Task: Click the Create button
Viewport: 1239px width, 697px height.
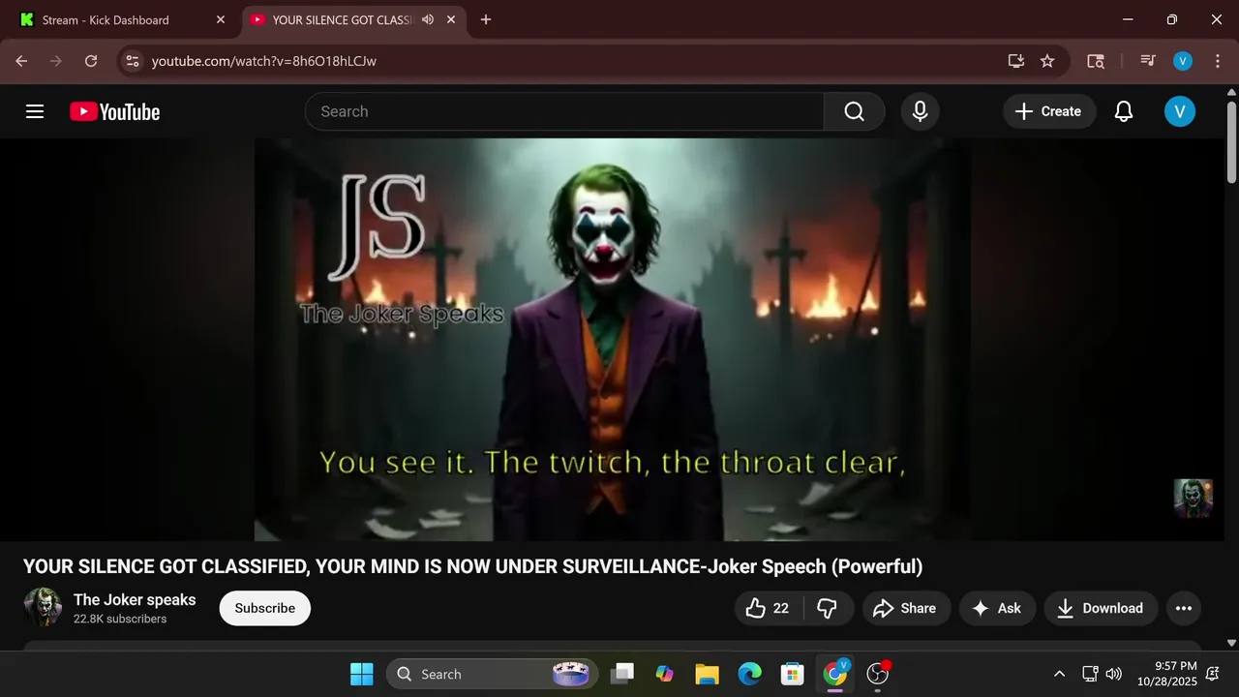Action: click(x=1049, y=111)
